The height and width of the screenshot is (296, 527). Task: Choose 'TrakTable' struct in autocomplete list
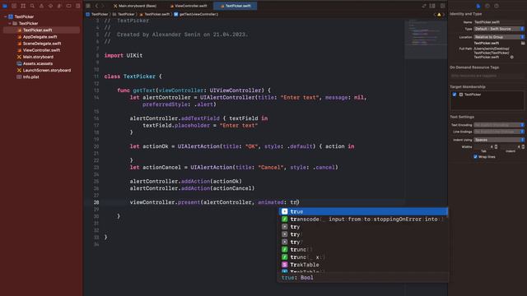(x=363, y=265)
